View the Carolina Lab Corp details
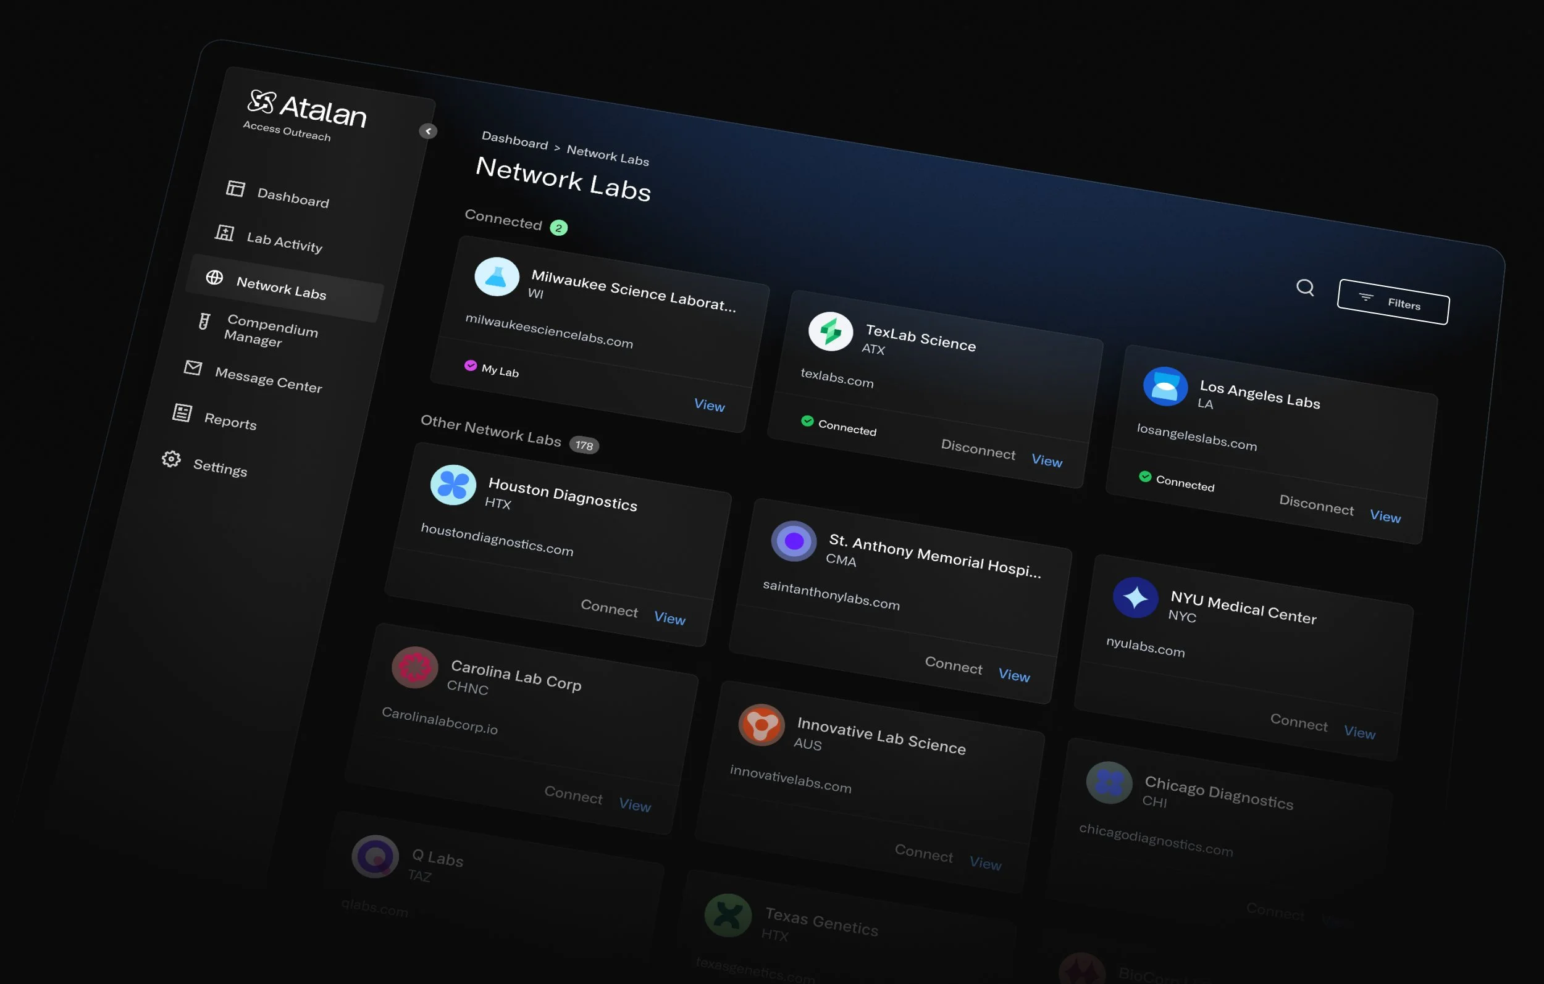The height and width of the screenshot is (984, 1544). tap(634, 804)
